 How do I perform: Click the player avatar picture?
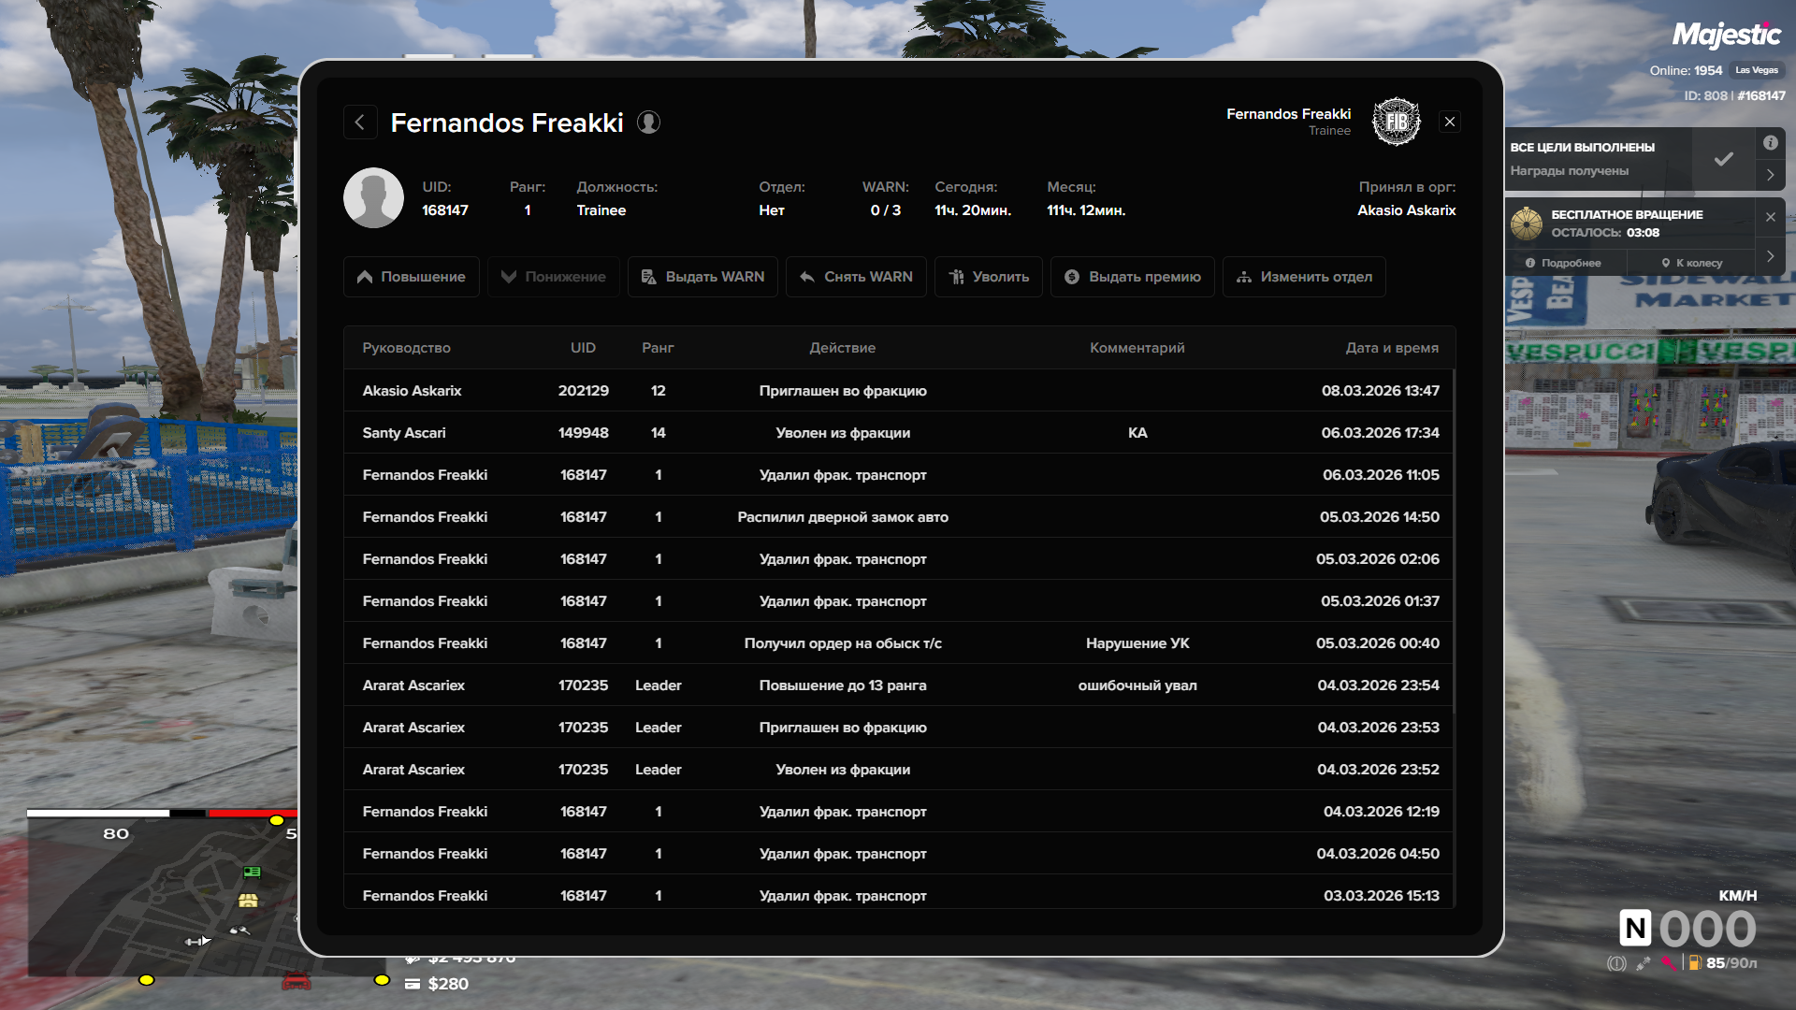[373, 198]
